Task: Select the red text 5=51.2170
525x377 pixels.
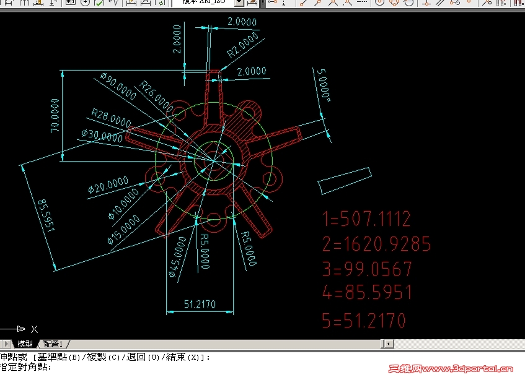Action: (x=364, y=320)
